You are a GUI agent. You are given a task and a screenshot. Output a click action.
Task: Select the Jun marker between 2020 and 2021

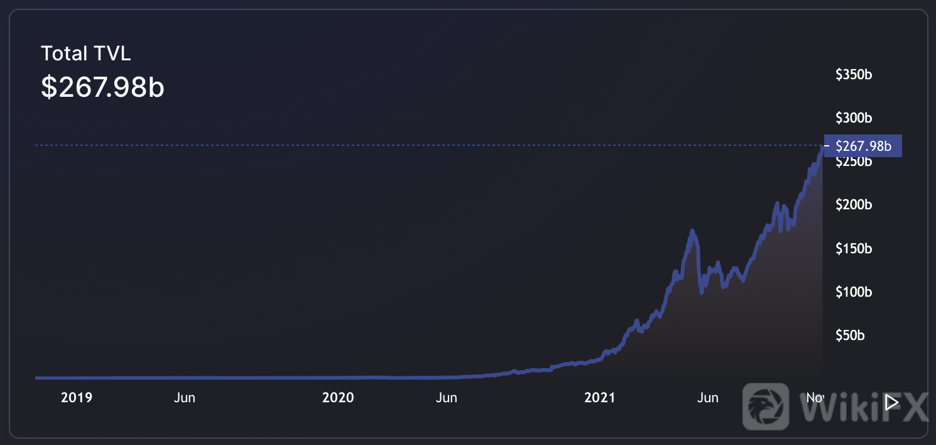pos(446,398)
